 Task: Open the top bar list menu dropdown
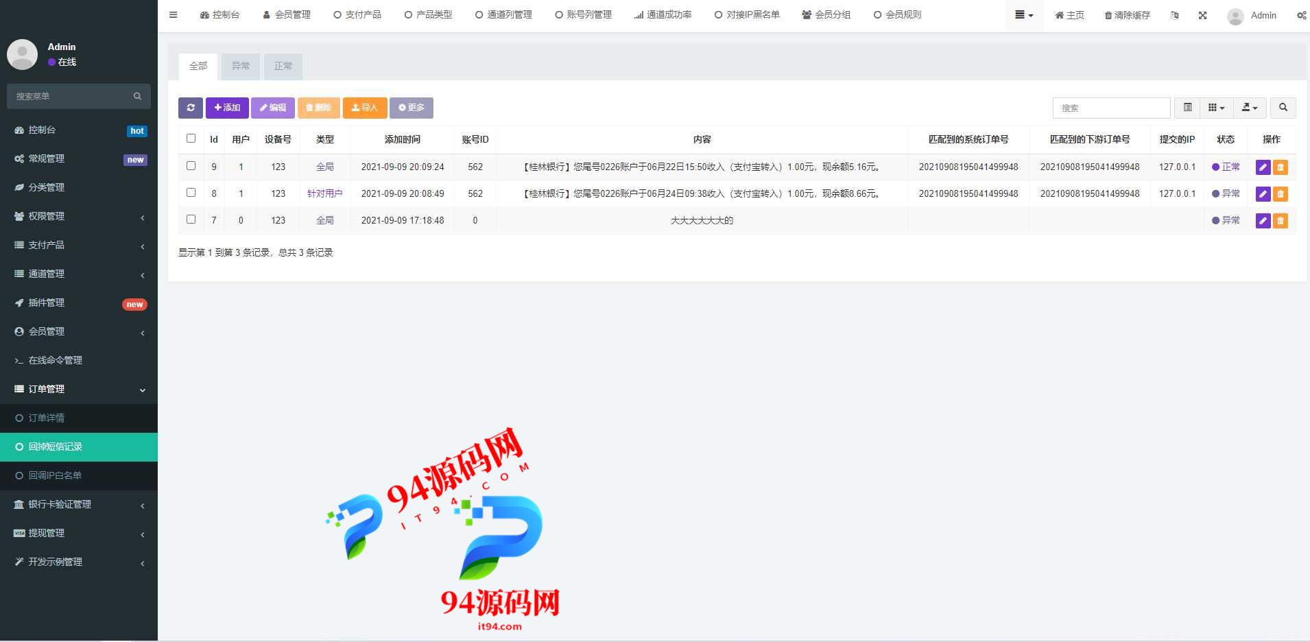coord(1024,15)
